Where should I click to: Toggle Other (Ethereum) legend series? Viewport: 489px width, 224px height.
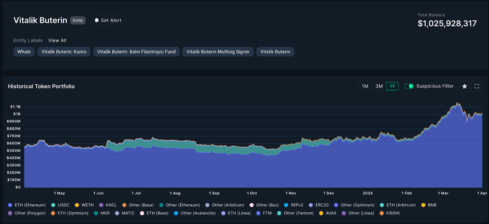click(179, 205)
